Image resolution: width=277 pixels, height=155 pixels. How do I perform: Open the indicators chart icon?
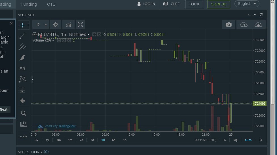[x=68, y=25]
